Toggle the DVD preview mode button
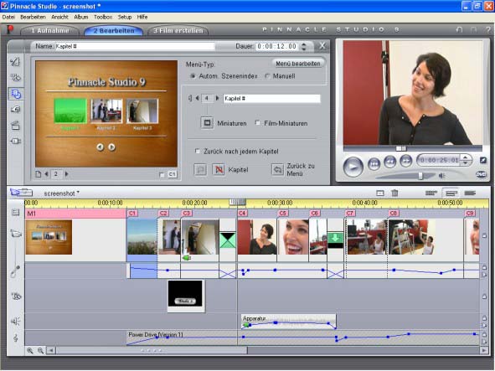The width and height of the screenshot is (495, 371). (x=481, y=174)
